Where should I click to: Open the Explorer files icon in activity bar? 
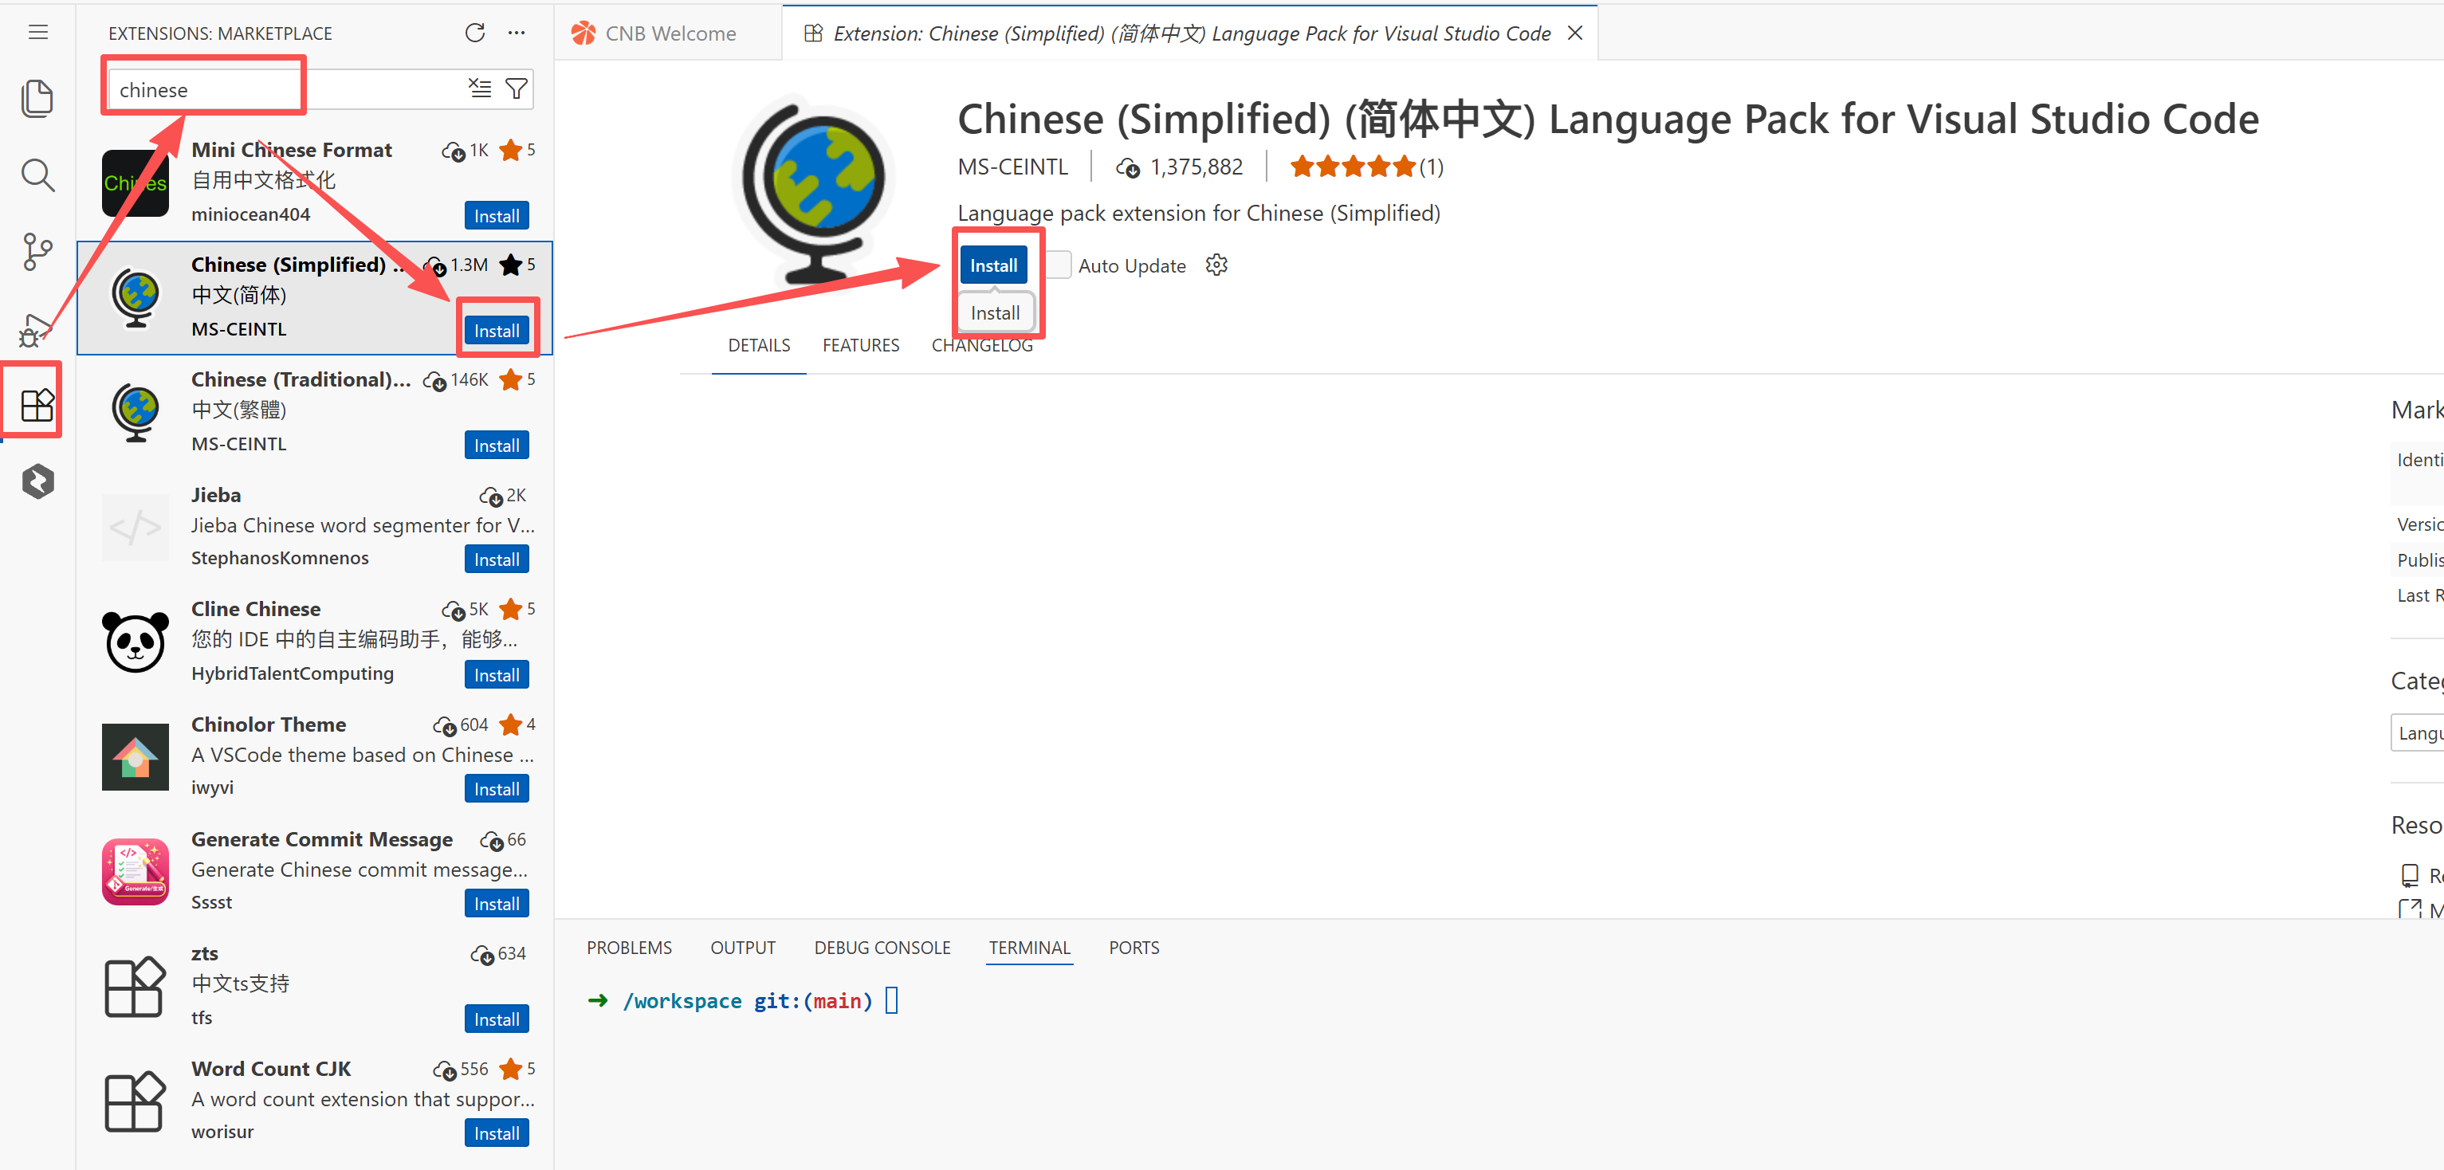click(37, 99)
